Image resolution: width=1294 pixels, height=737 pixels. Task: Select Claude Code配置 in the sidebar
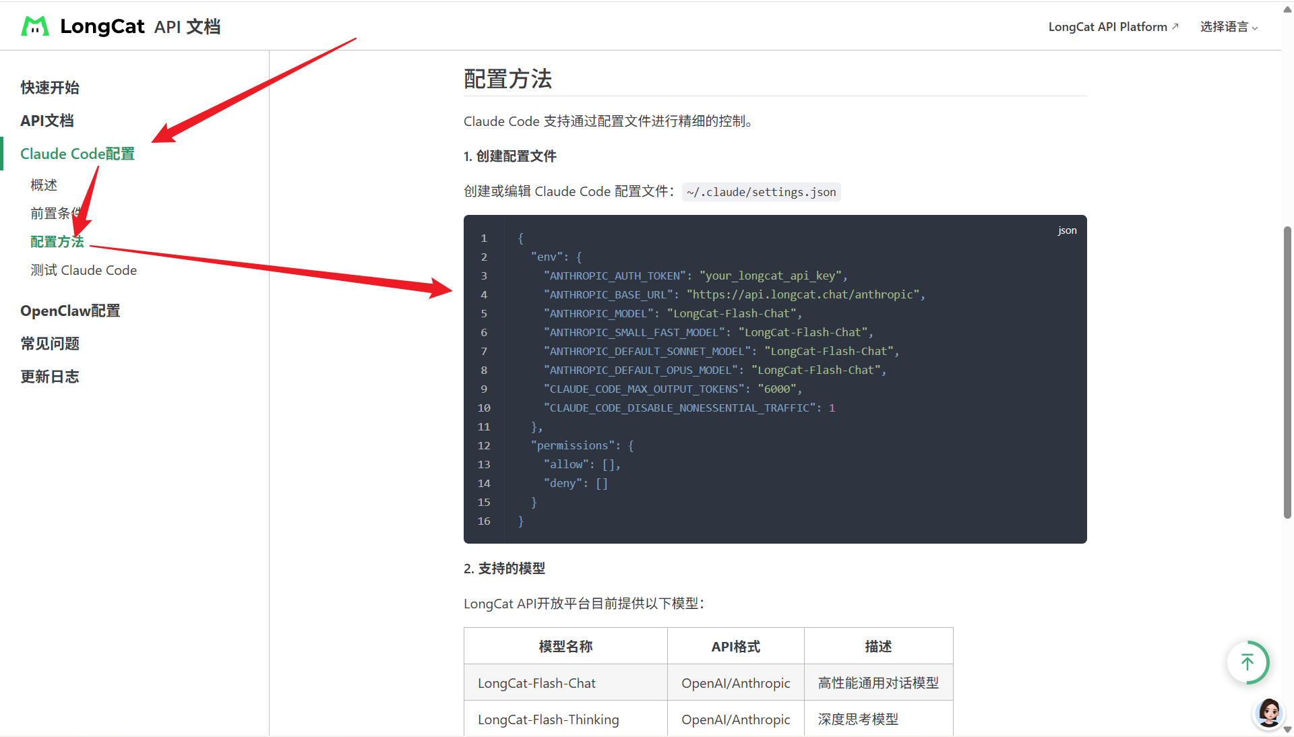(x=78, y=154)
